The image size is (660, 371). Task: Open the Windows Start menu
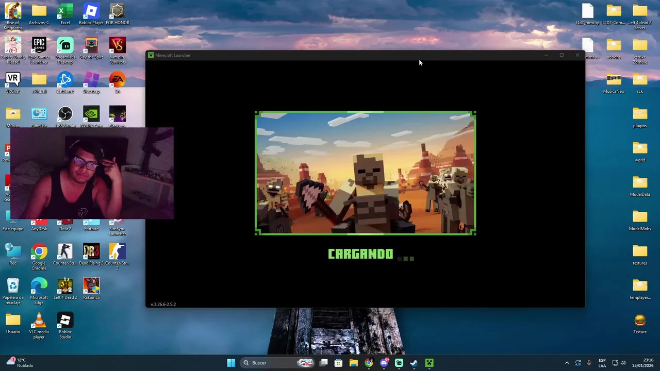pyautogui.click(x=231, y=363)
